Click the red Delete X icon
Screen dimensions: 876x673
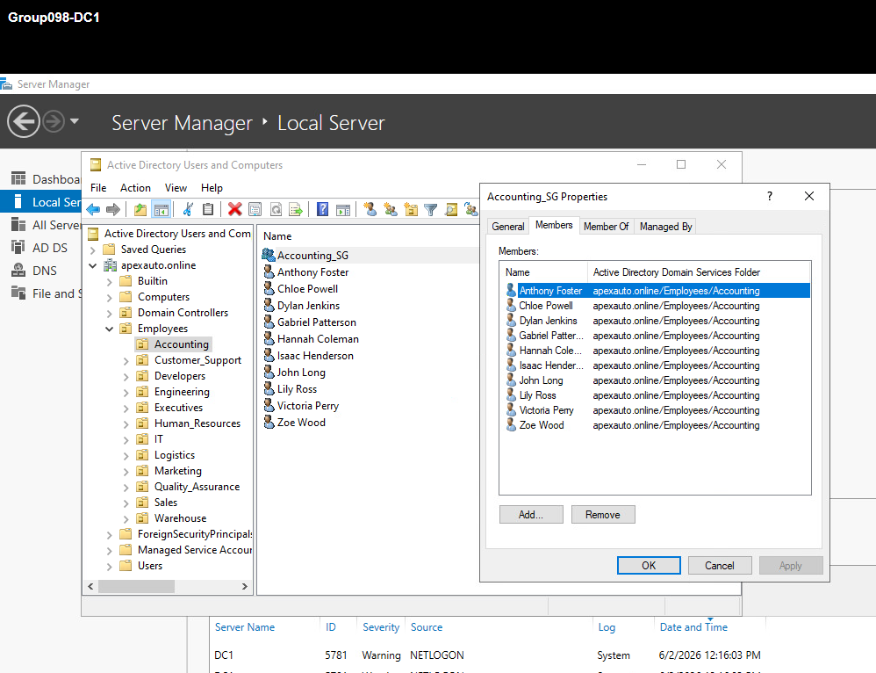tap(234, 210)
